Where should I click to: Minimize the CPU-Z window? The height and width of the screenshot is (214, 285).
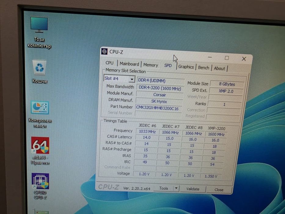click(210, 57)
